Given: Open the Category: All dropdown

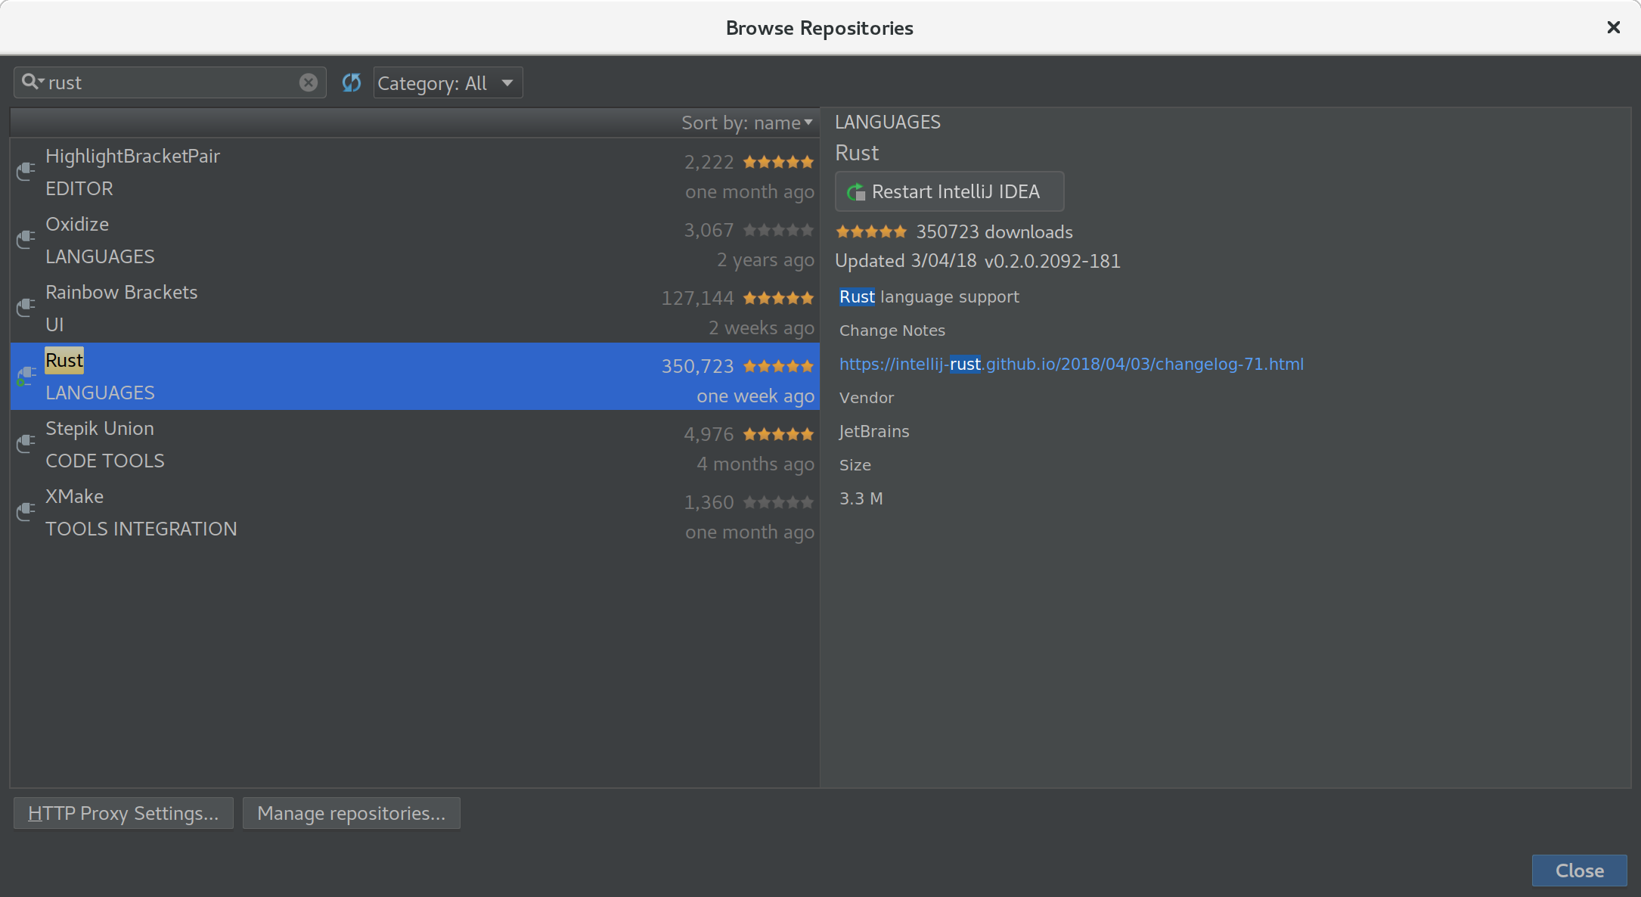Looking at the screenshot, I should click(448, 83).
